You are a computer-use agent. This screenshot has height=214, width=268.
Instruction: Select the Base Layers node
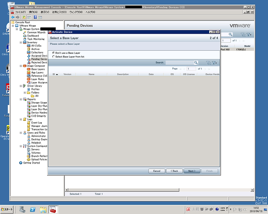coord(38,69)
